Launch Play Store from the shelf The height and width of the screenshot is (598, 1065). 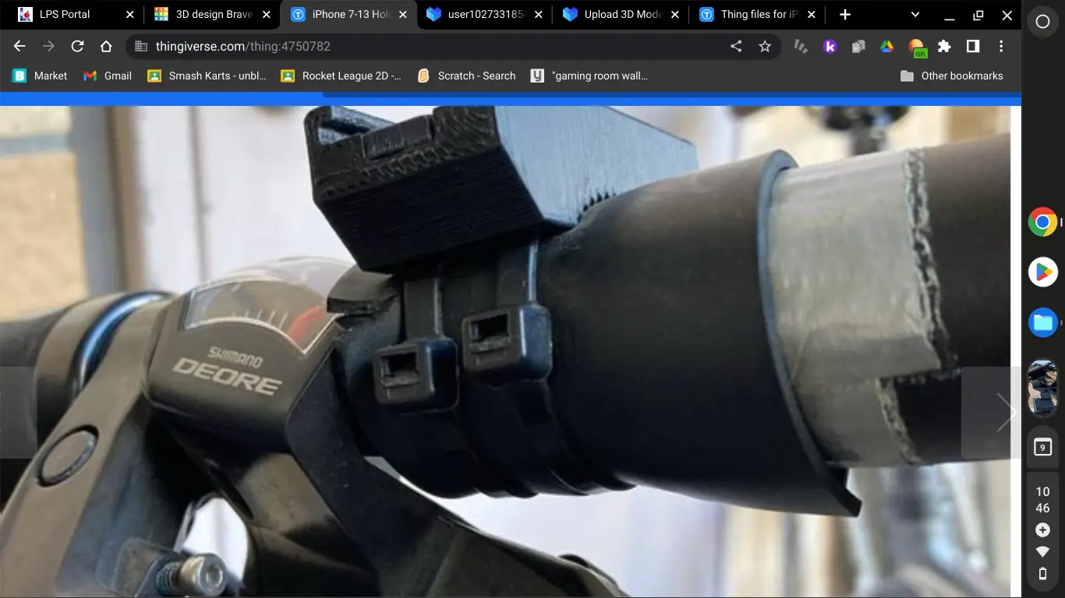point(1042,272)
